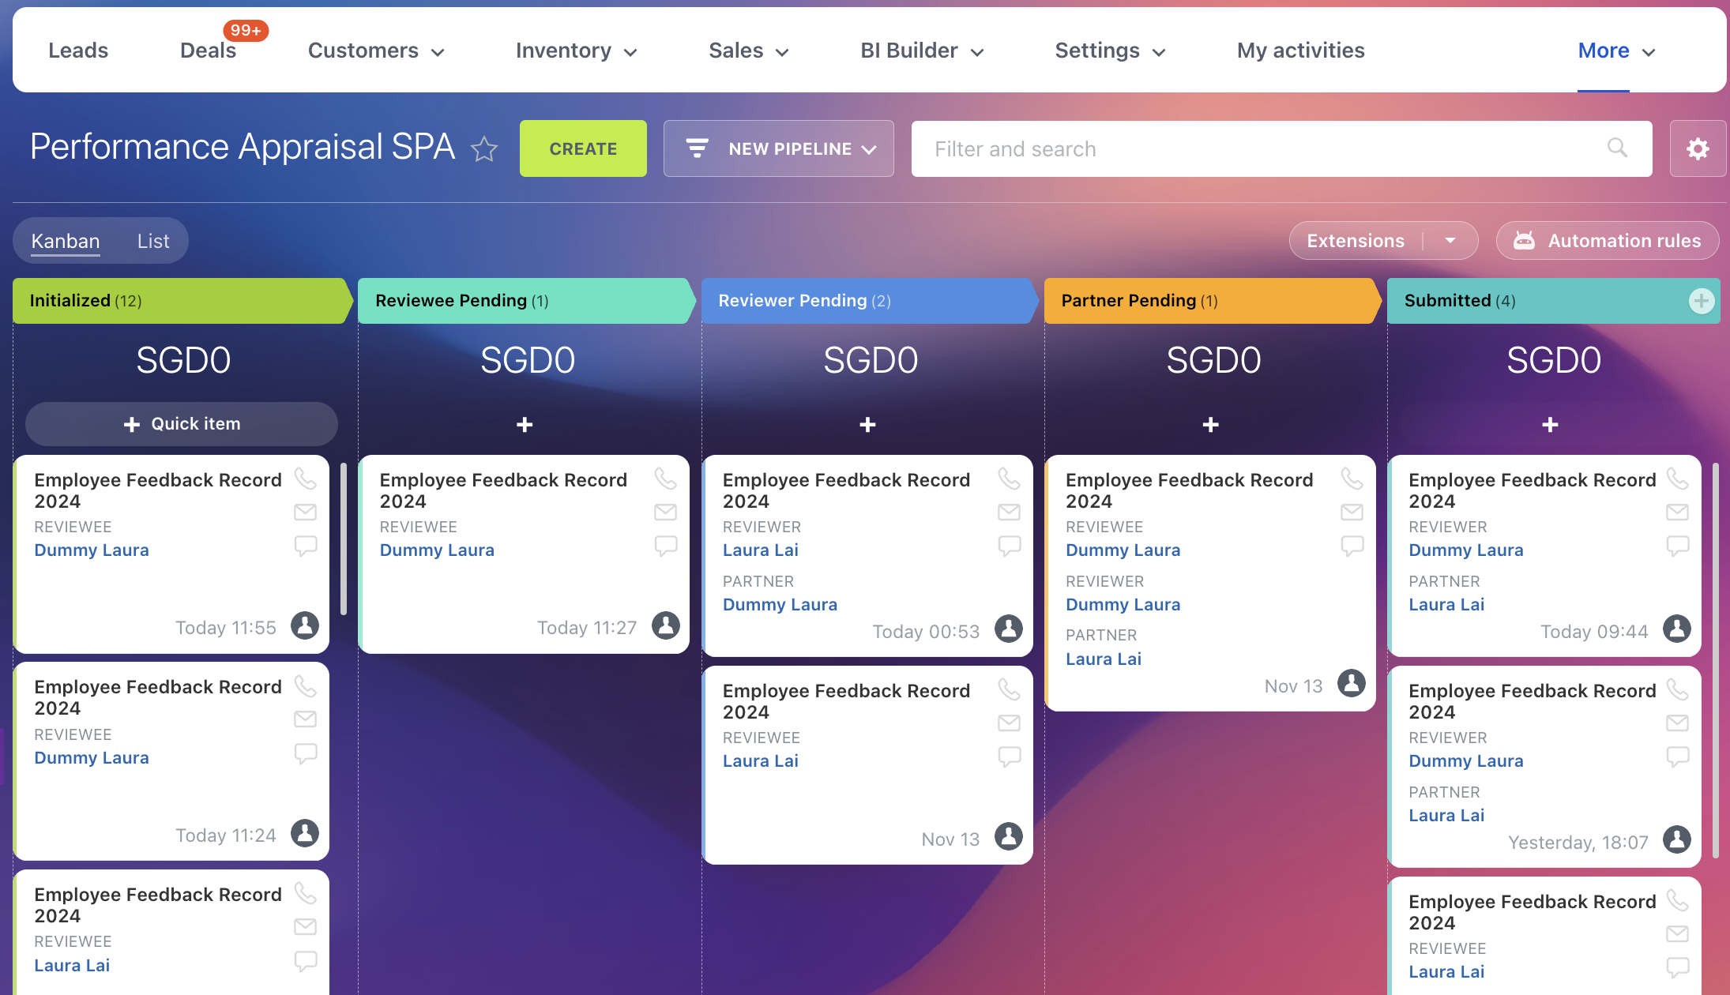Click email icon on Reviewee Pending card
Screen dimensions: 1730x995
click(665, 513)
